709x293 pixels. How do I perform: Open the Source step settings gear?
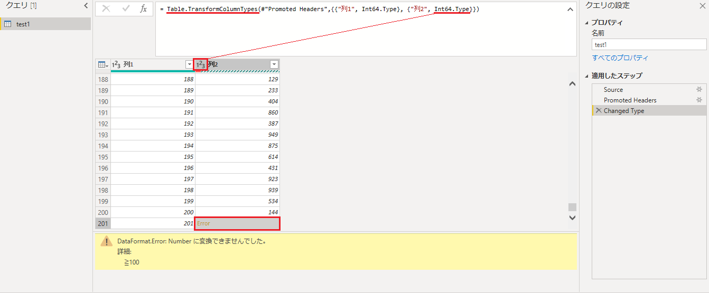point(699,89)
